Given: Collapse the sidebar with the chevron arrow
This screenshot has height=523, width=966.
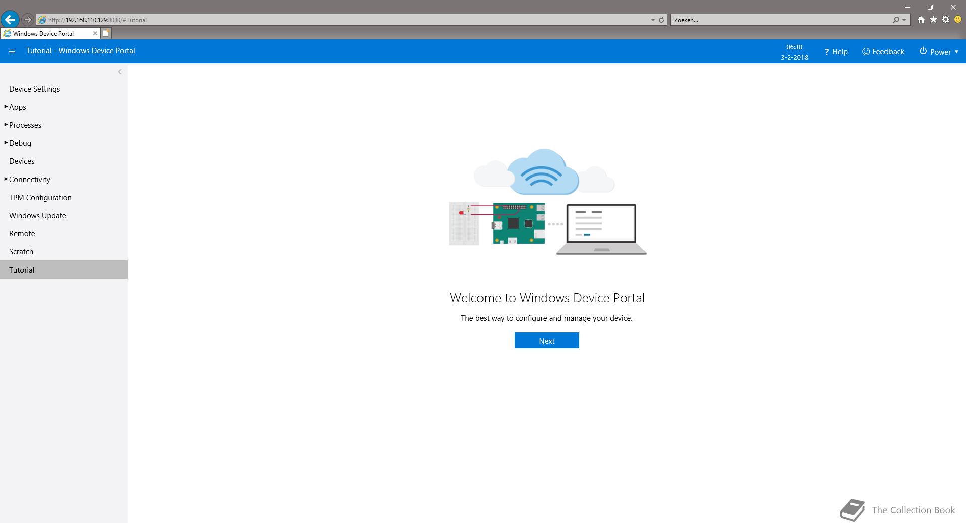Looking at the screenshot, I should (120, 72).
